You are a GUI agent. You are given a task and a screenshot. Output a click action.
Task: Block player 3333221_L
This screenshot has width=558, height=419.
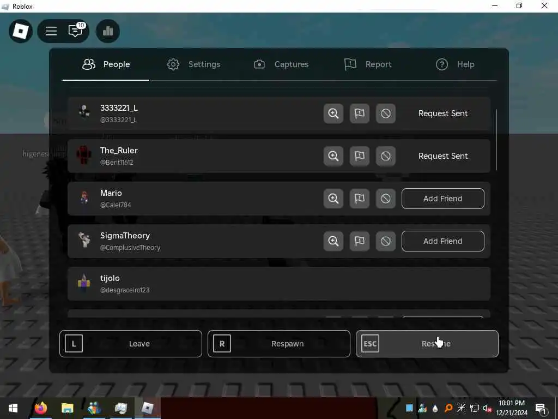point(386,113)
